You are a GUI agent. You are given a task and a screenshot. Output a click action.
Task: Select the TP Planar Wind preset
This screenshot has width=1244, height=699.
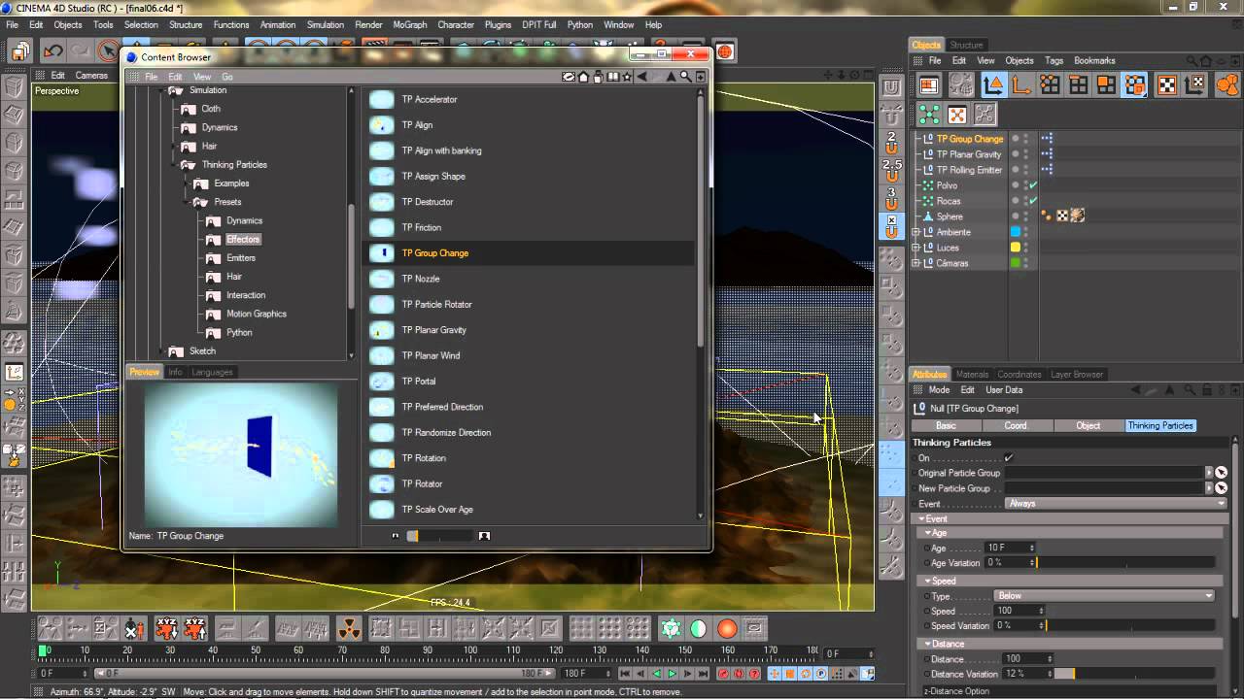(431, 355)
